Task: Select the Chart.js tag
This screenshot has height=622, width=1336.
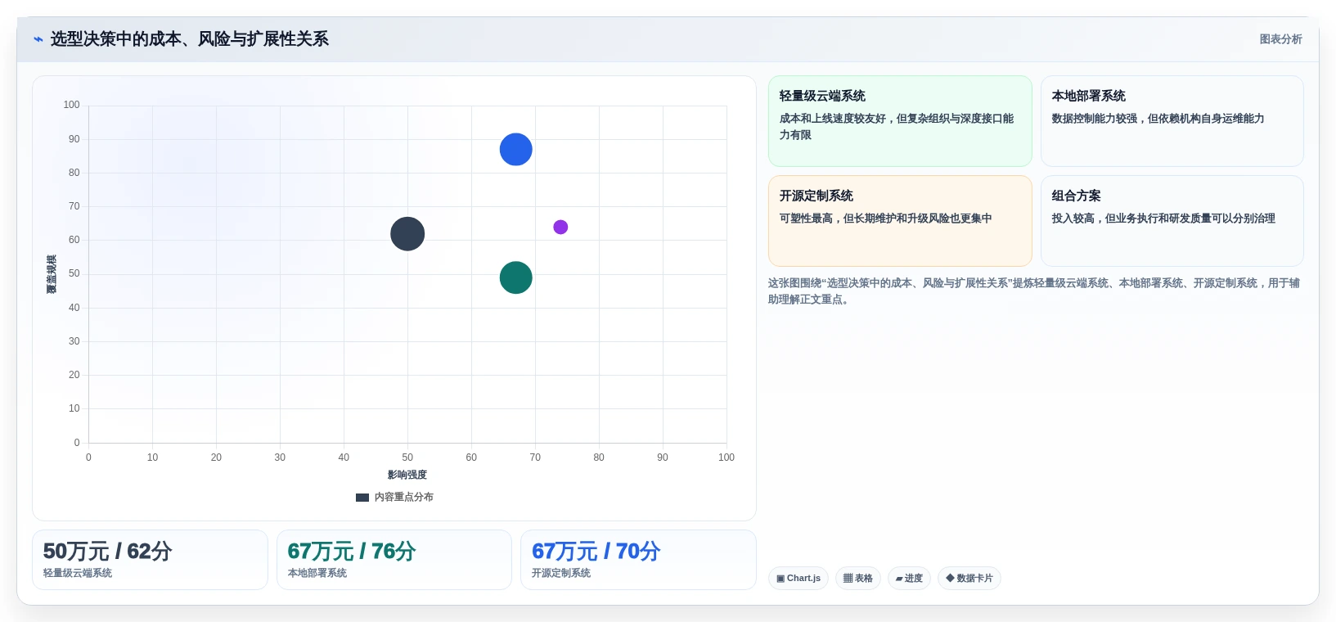Action: coord(798,579)
